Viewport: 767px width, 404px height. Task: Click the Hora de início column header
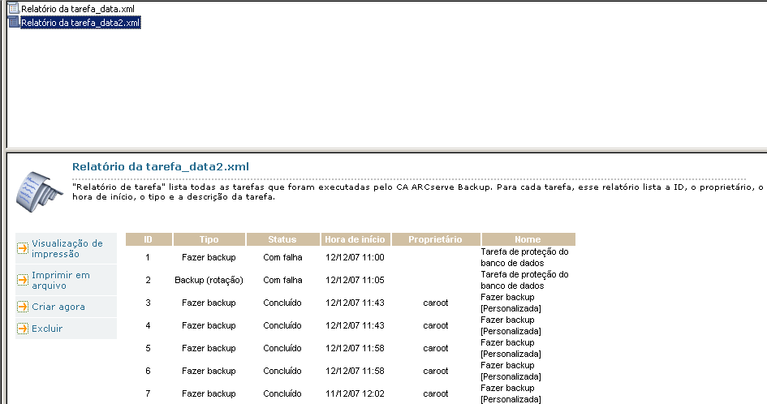[x=355, y=239]
